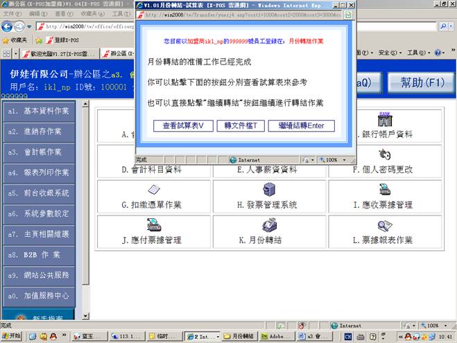The image size is (457, 343).
Task: Open the main window 100% zoom dropdown
Action: pos(444,325)
